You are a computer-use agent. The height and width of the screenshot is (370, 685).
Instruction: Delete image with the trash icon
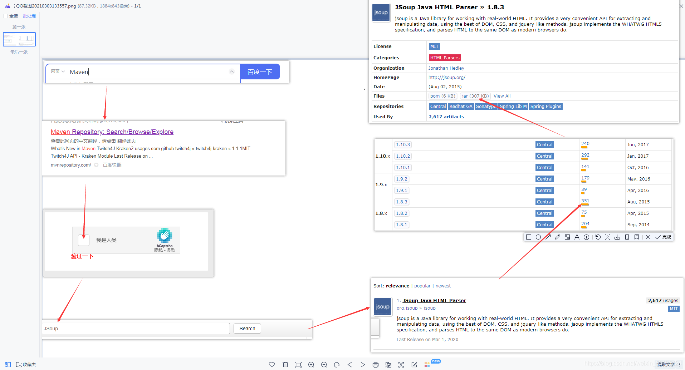click(x=285, y=365)
